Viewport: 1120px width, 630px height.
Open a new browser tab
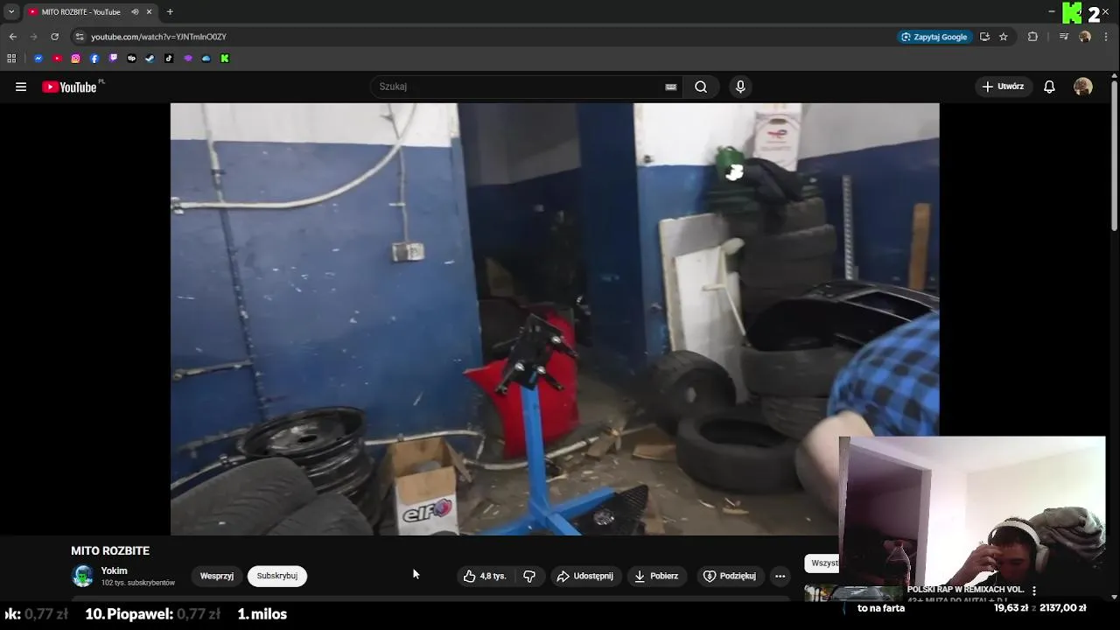tap(170, 12)
